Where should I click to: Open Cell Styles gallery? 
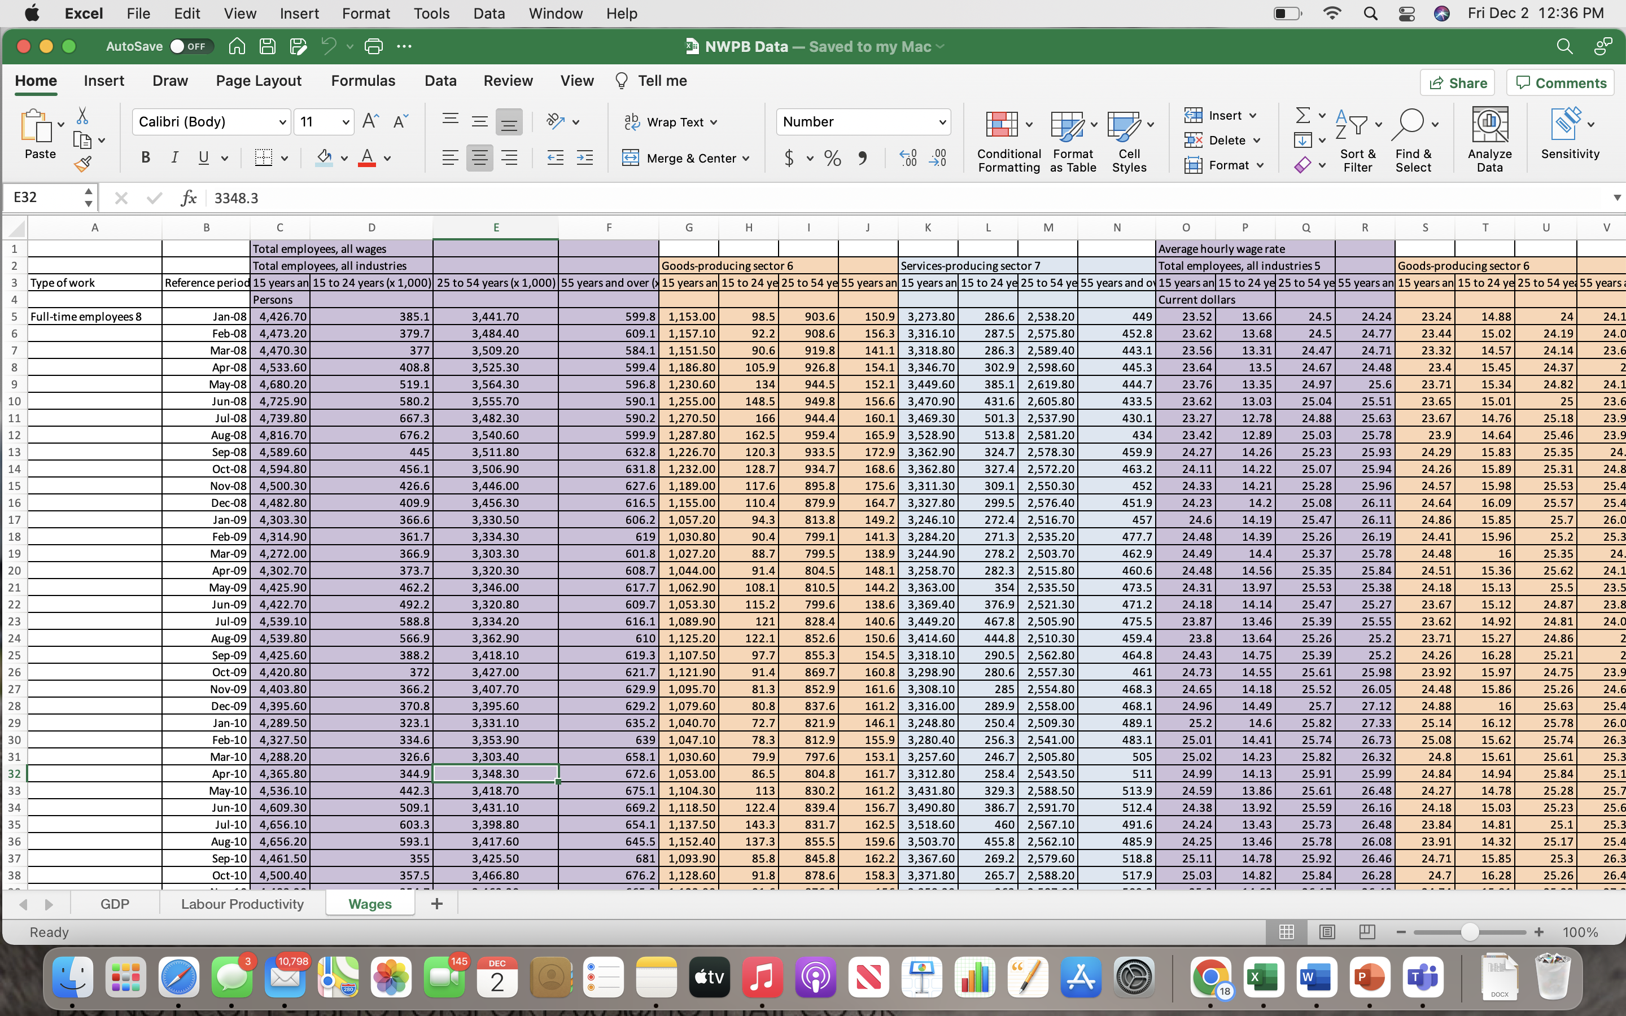pos(1129,139)
